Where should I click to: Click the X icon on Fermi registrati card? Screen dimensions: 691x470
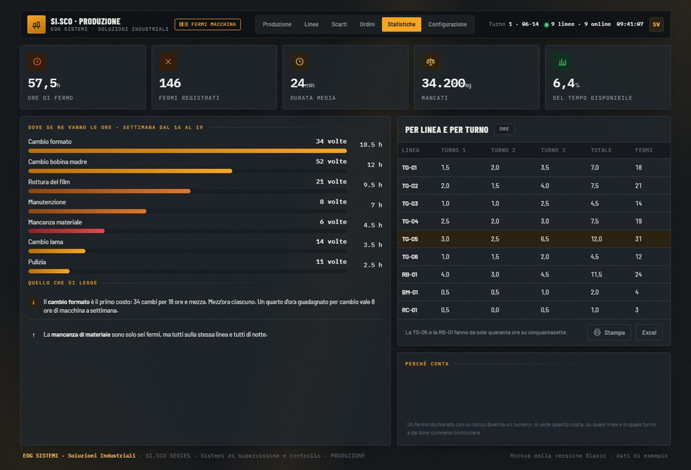click(168, 62)
